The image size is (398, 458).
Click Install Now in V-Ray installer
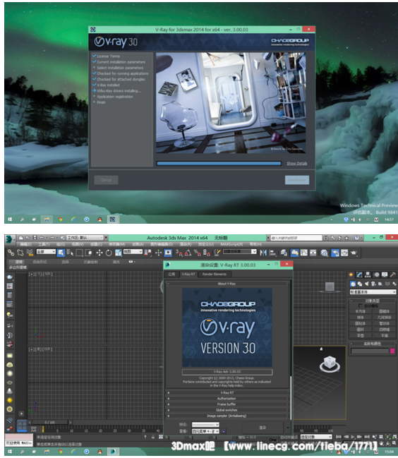[297, 180]
